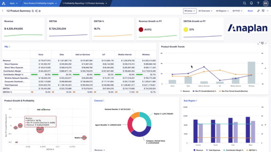Select the Contribution Margin % row label

pyautogui.click(x=13, y=74)
